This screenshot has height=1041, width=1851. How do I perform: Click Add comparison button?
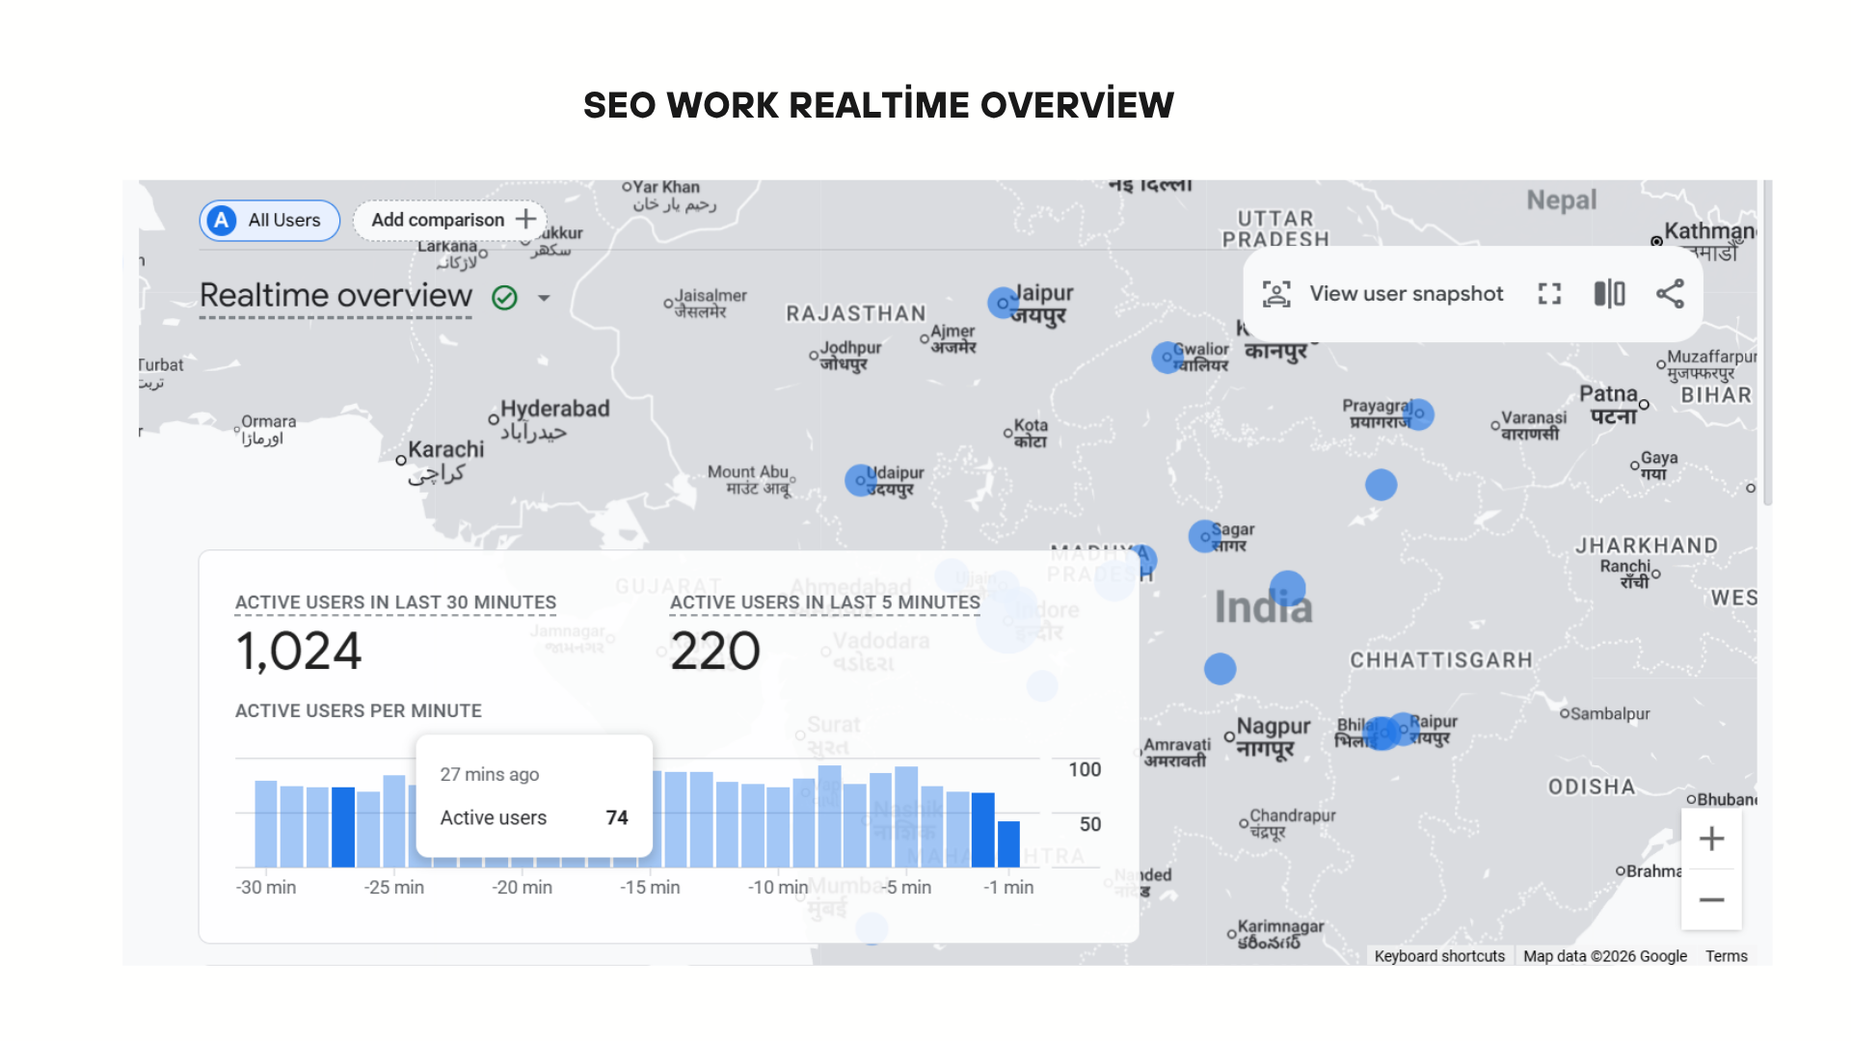point(449,220)
